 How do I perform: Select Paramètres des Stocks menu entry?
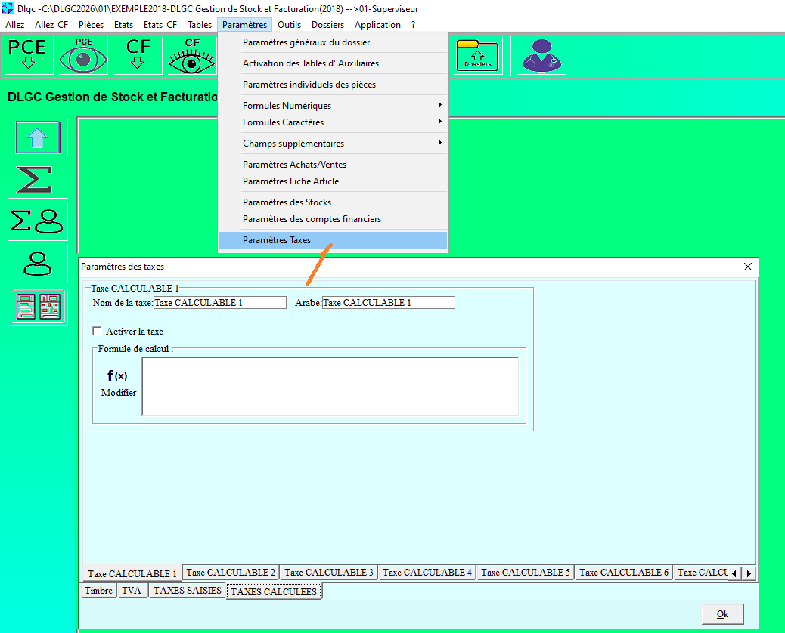coord(287,202)
